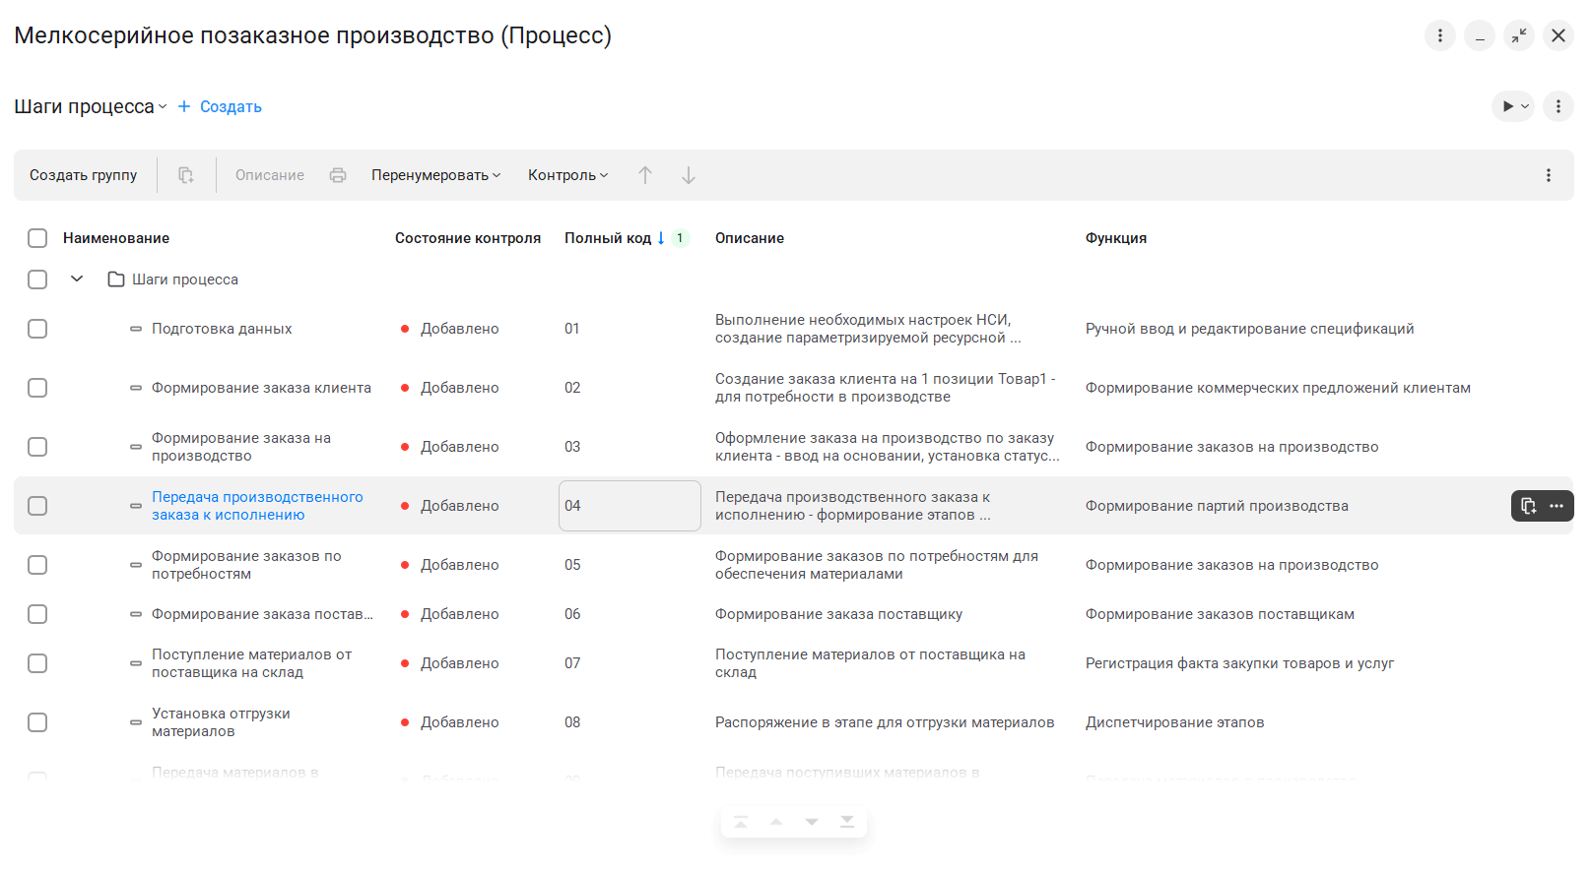This screenshot has height=871, width=1591.
Task: Sort the list by the Полный код column
Action: coord(608,238)
